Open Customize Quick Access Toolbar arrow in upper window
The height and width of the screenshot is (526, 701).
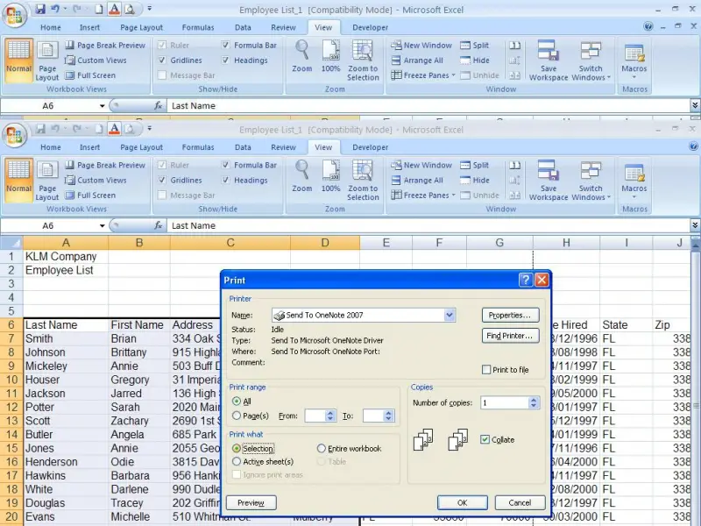pos(149,9)
